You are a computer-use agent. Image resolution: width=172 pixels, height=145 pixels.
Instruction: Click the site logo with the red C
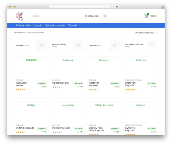[x=20, y=16]
